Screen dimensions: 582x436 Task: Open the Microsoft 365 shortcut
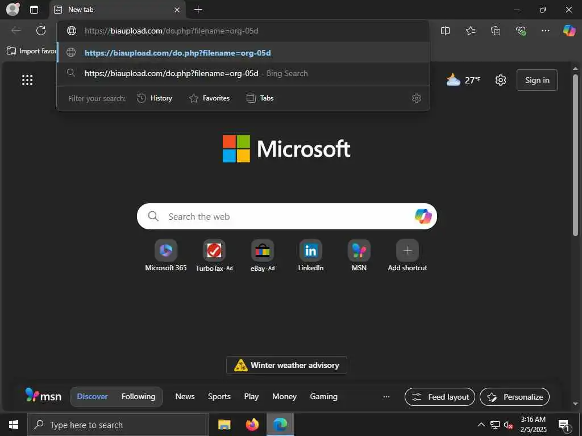pyautogui.click(x=166, y=255)
